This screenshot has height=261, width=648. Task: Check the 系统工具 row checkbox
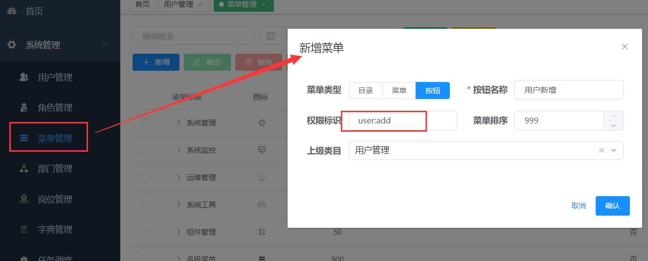pyautogui.click(x=145, y=205)
